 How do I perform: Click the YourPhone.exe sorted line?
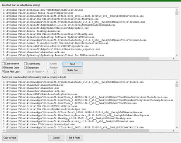(x=69, y=103)
